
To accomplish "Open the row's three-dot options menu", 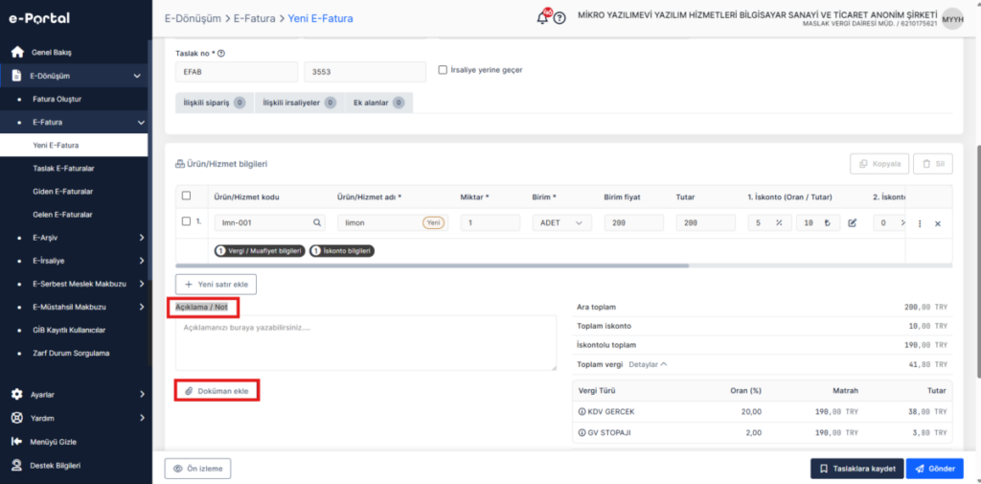I will tap(920, 223).
